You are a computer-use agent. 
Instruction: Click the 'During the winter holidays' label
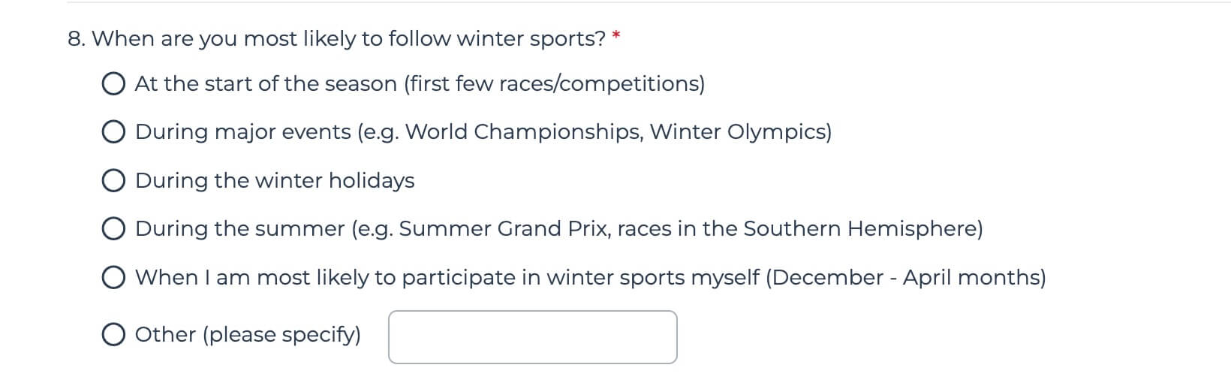[x=275, y=181]
